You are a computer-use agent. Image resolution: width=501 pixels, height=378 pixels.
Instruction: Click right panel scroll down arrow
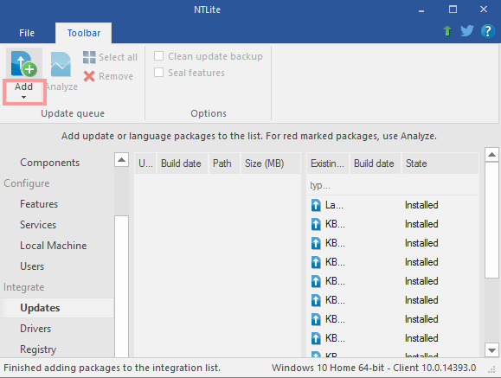491,349
